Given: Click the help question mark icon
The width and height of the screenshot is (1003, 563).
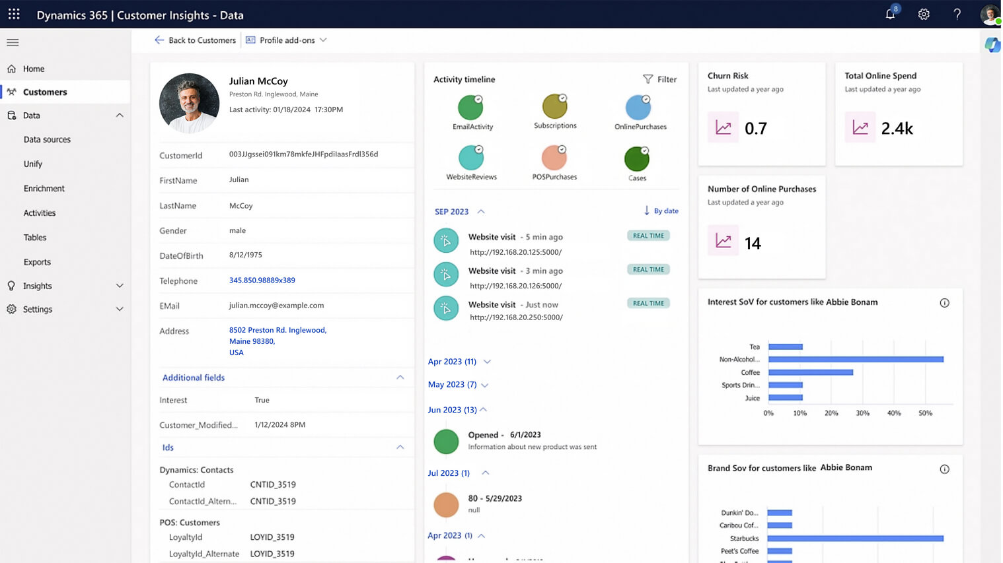Looking at the screenshot, I should click(x=957, y=15).
